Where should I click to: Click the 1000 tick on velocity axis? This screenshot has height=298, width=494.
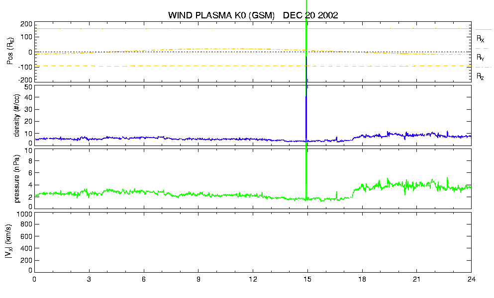24,214
